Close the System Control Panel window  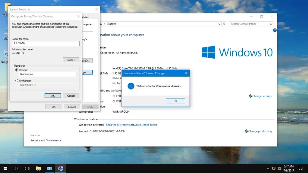[x=272, y=17]
